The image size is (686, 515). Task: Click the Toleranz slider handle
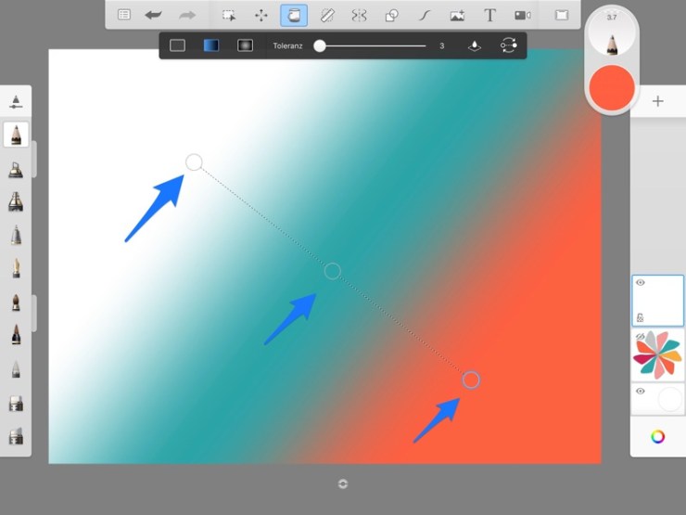320,45
